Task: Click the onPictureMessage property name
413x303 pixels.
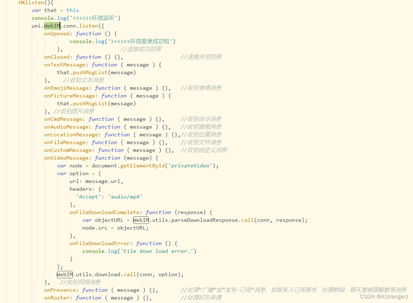Action: click(69, 96)
